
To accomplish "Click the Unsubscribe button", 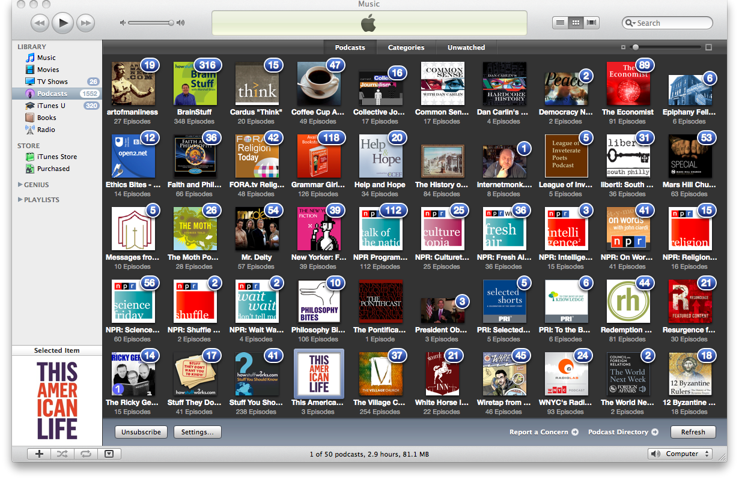I will 141,432.
